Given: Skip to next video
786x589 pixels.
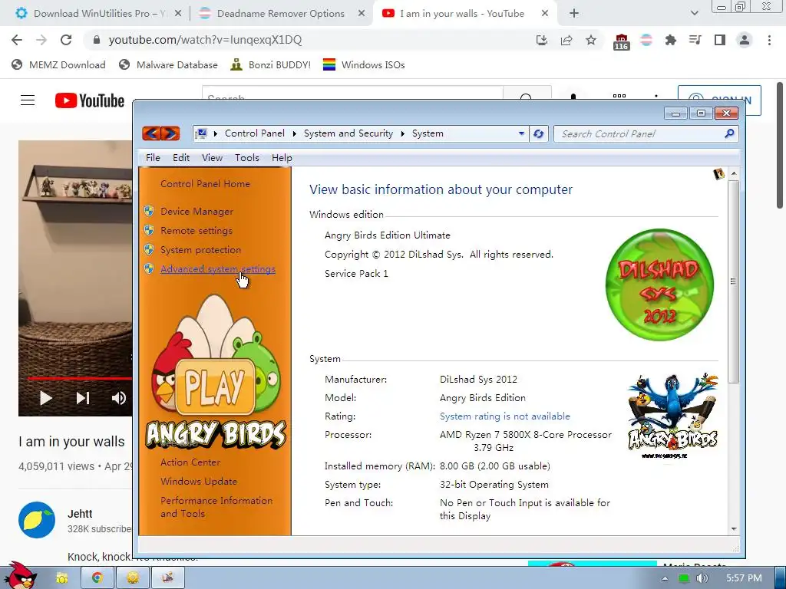Looking at the screenshot, I should 83,398.
